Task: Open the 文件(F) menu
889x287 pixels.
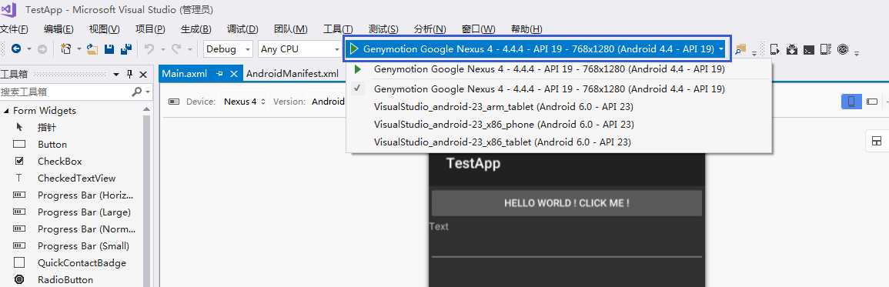Action: point(14,29)
